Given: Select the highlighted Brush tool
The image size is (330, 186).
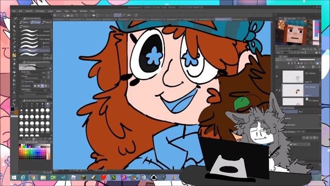Looking at the screenshot, I should point(14,55).
